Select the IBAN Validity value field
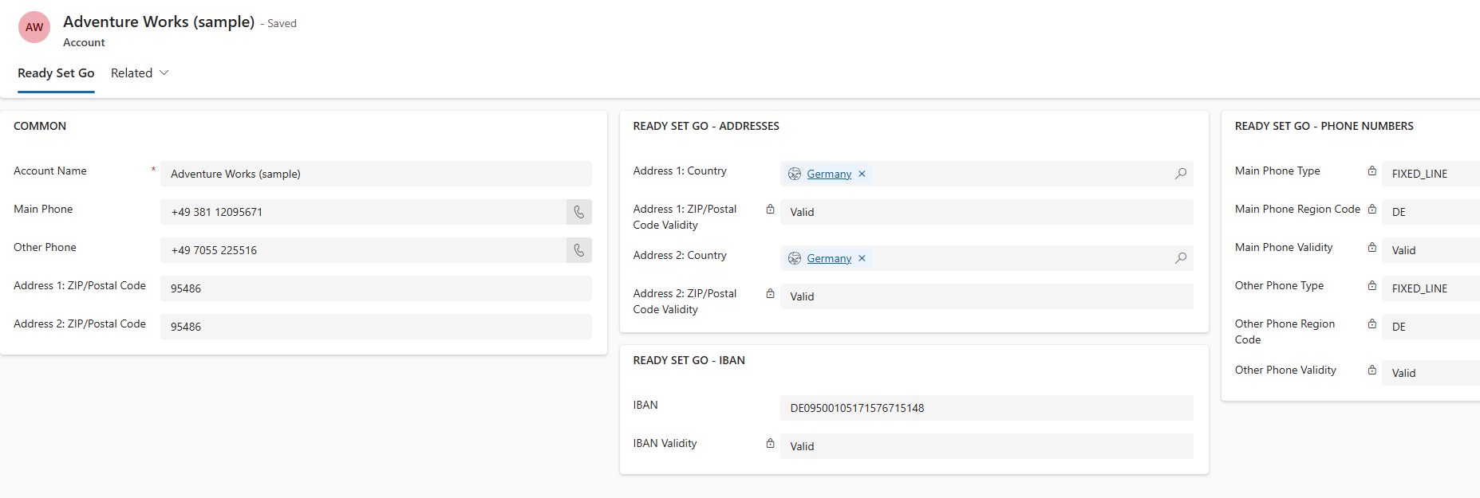1480x498 pixels. click(986, 446)
